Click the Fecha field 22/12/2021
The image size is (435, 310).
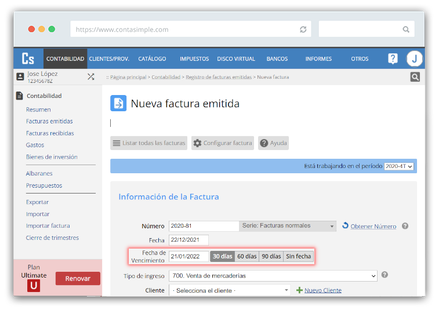point(188,240)
